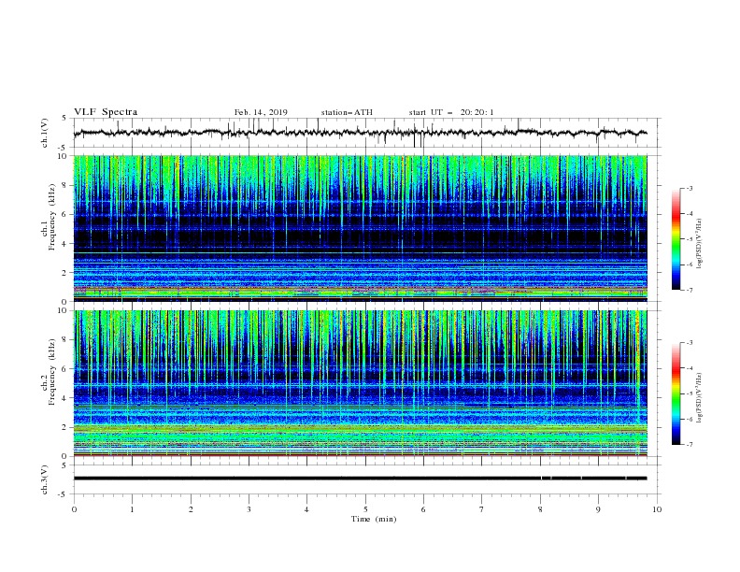Select the "Feb. 14, 2019" date text

tap(261, 112)
